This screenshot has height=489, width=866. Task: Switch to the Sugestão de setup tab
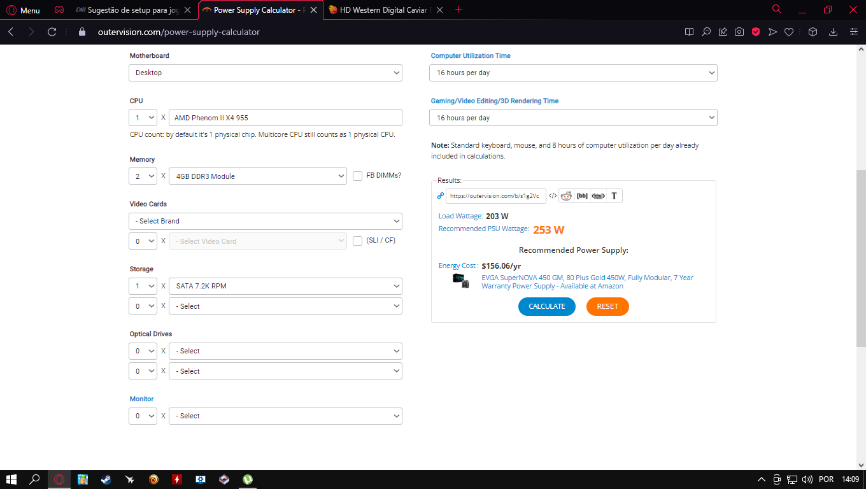pos(132,10)
